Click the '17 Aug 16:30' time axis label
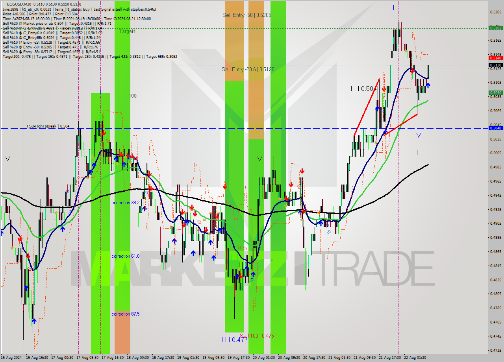504x362 pixels. pos(113,358)
